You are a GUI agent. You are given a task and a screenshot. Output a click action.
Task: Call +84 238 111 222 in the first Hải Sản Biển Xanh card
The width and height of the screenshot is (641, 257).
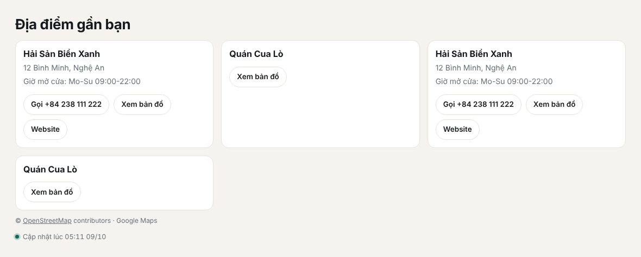(66, 105)
